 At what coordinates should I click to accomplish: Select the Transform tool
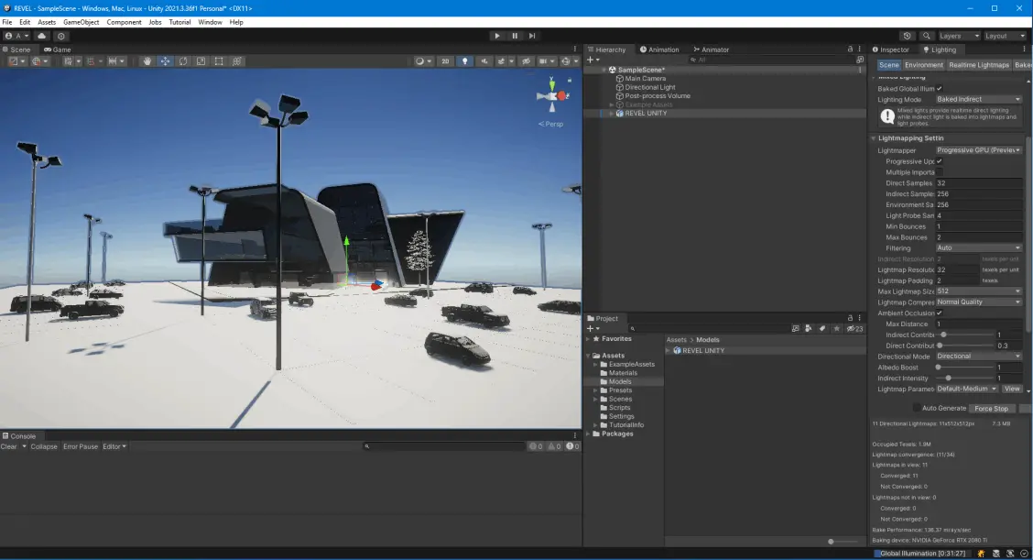[x=237, y=61]
